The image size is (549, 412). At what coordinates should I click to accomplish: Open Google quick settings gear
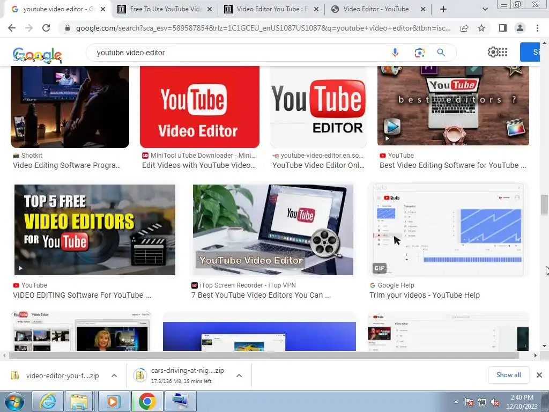[x=493, y=52]
